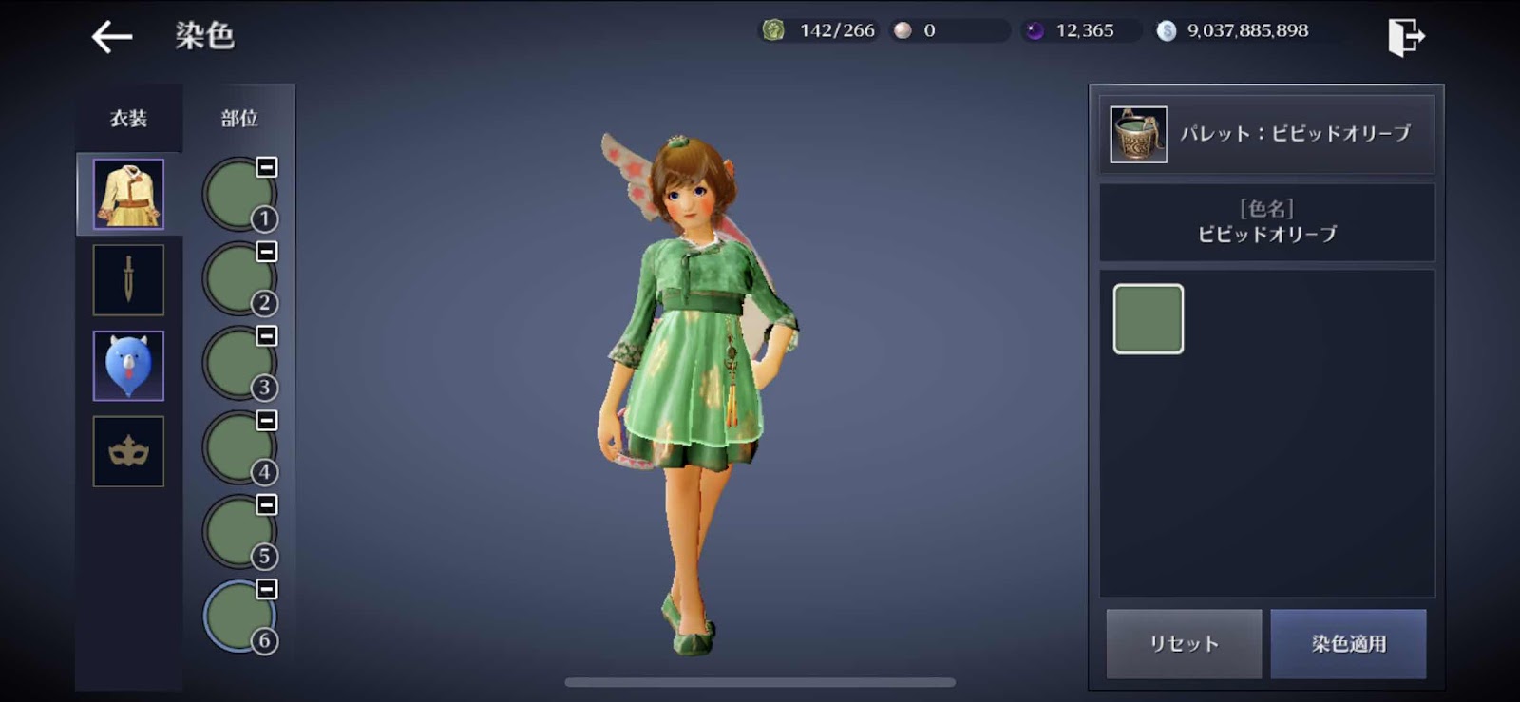Open the 部位 tab

239,119
